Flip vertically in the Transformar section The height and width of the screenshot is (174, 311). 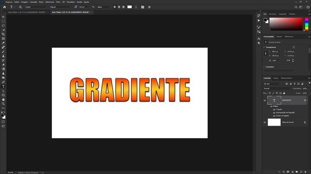pos(293,60)
